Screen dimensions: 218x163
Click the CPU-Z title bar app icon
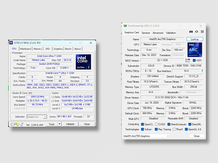11,43
